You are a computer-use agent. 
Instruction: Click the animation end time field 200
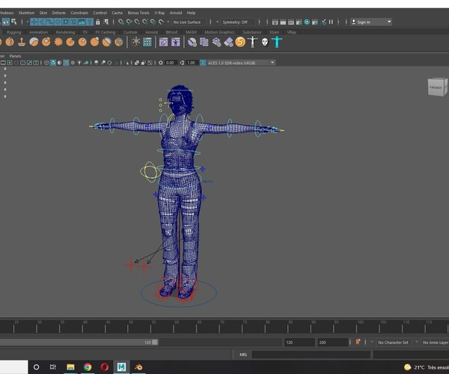tap(332, 343)
